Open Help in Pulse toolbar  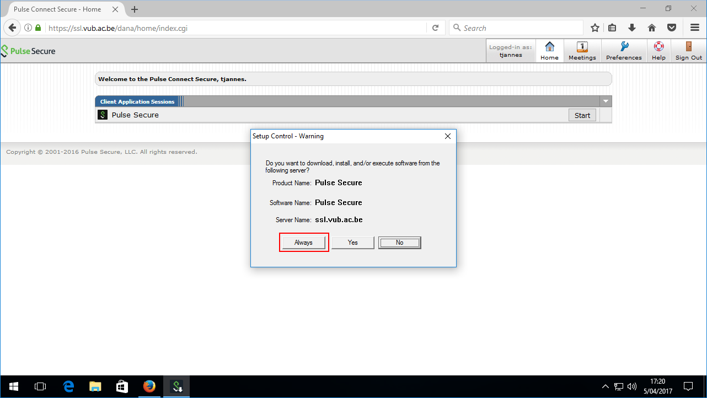658,51
